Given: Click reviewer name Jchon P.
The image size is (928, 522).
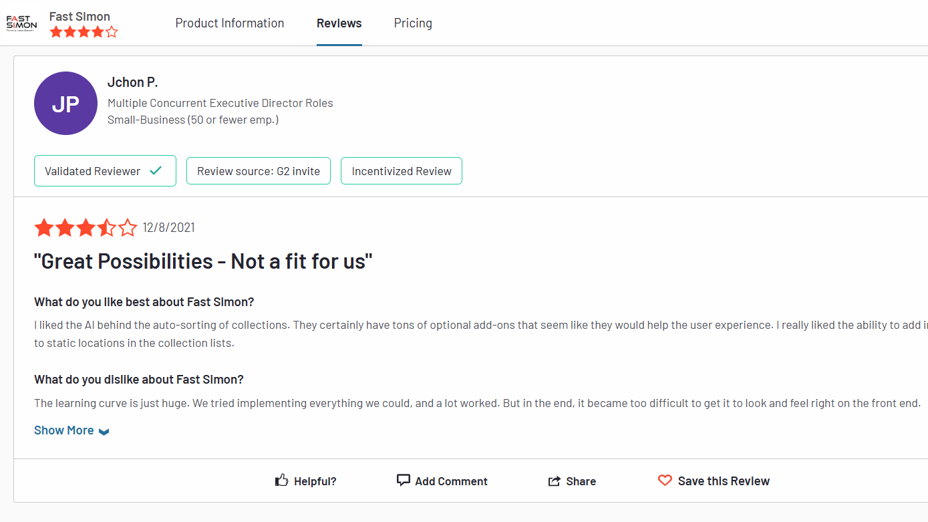Looking at the screenshot, I should point(132,82).
